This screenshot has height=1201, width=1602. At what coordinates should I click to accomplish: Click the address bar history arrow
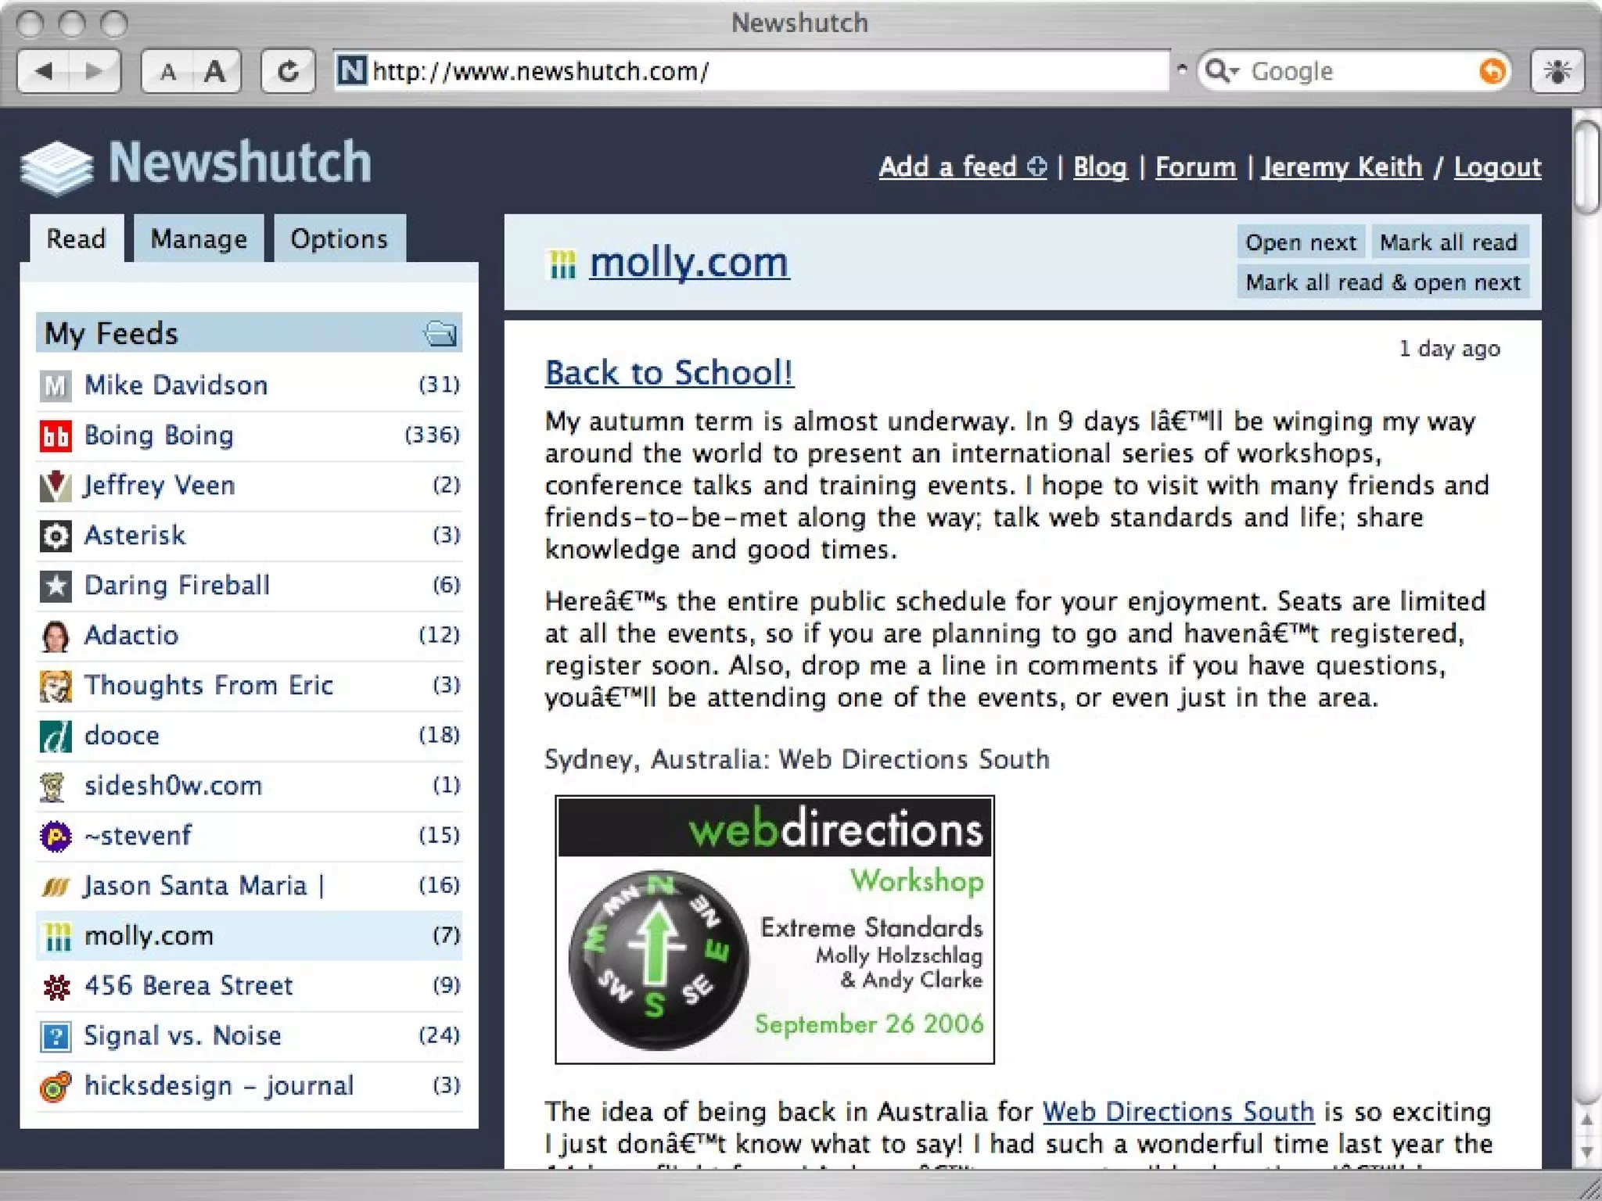[x=1182, y=69]
